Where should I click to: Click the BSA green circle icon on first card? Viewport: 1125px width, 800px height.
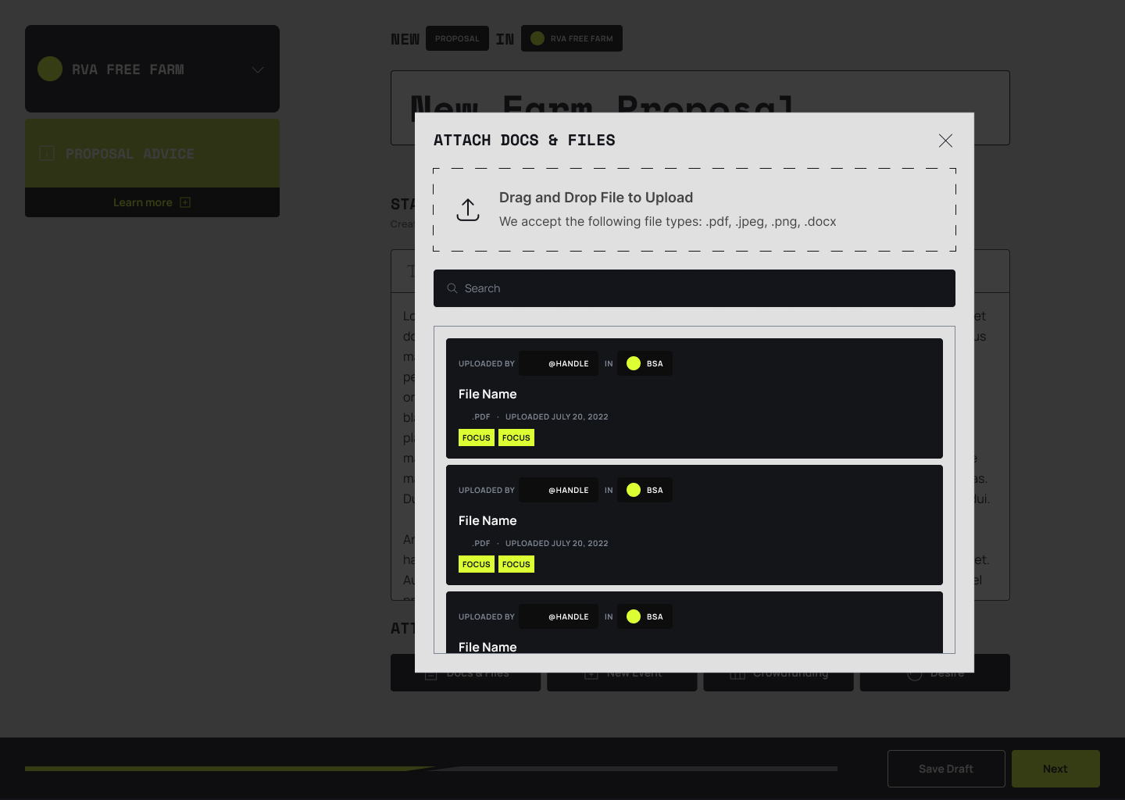634,363
